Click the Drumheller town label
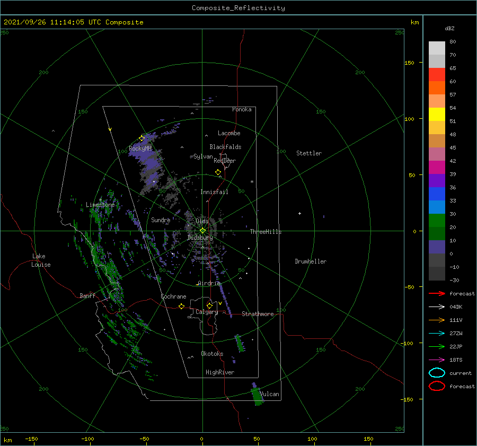The height and width of the screenshot is (446, 477). [311, 261]
